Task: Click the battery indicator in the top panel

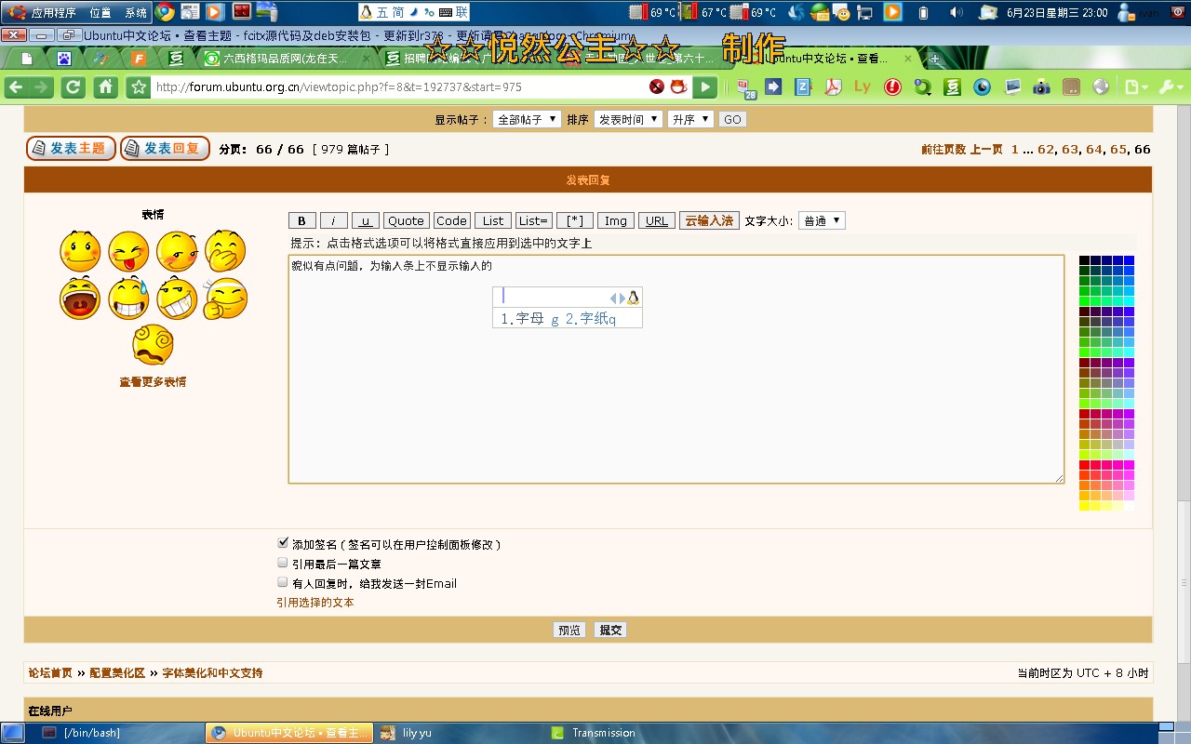Action: [x=923, y=12]
